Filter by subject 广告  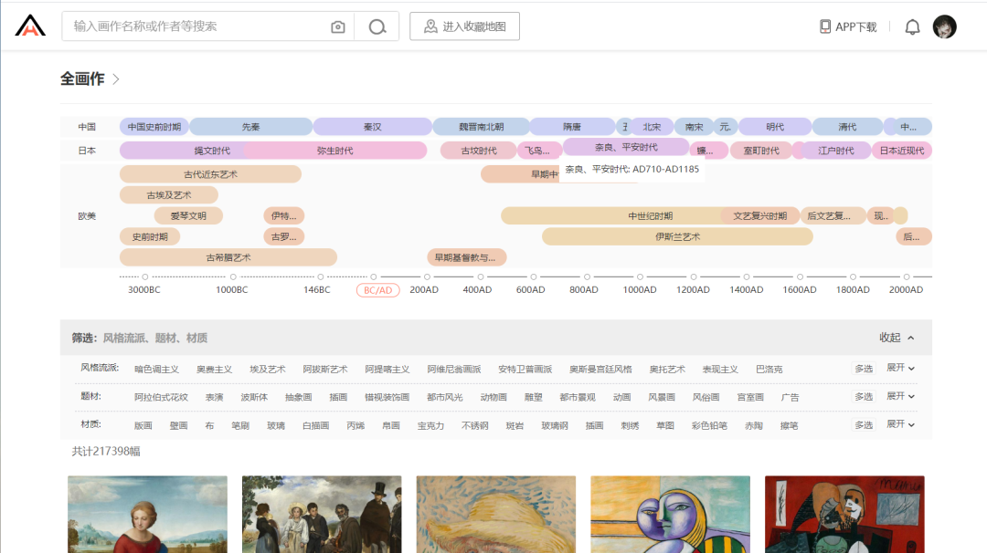click(790, 397)
